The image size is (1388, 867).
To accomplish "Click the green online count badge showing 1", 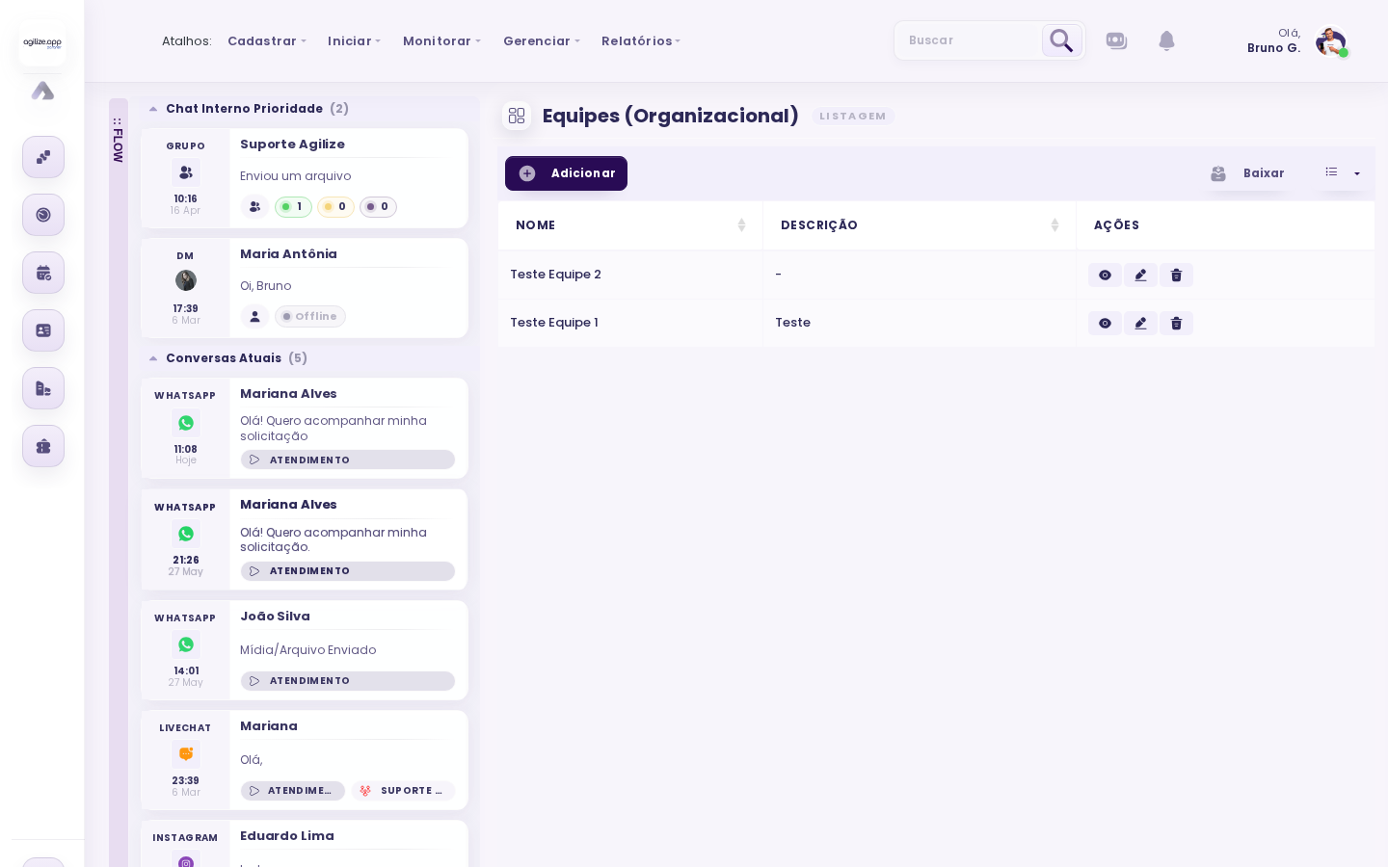I will (293, 207).
